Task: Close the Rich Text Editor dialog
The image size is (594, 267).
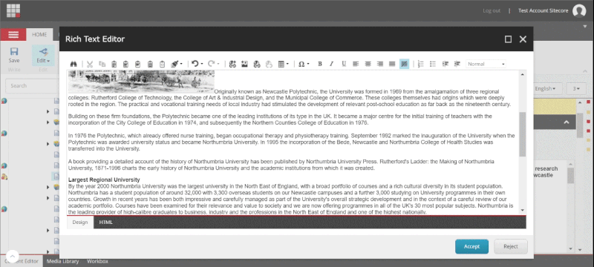Action: (x=523, y=39)
